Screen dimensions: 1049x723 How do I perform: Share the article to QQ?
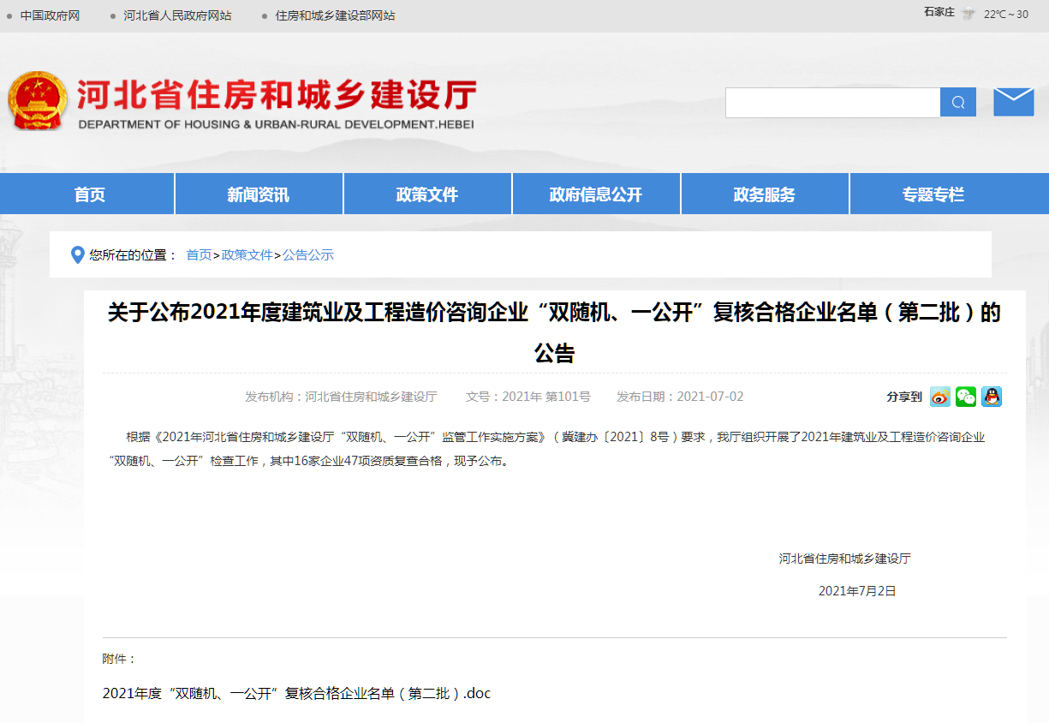(x=992, y=397)
